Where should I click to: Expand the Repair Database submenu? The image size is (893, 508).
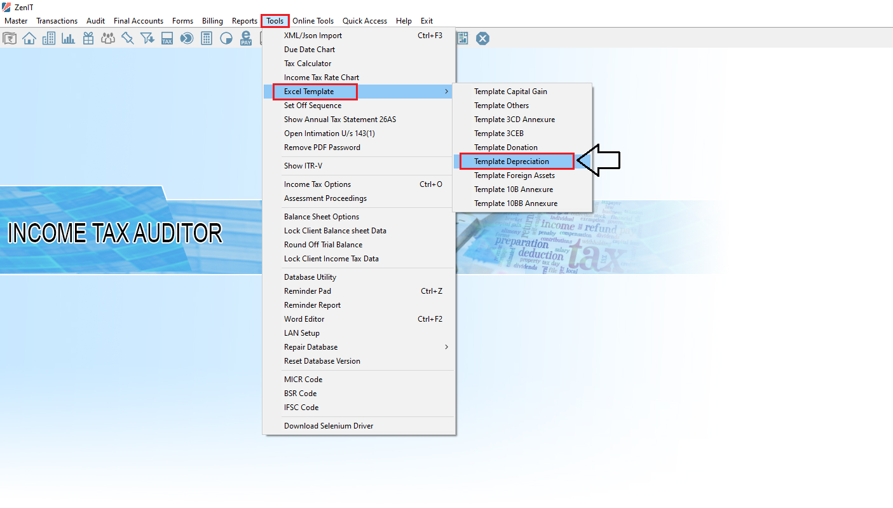point(359,347)
